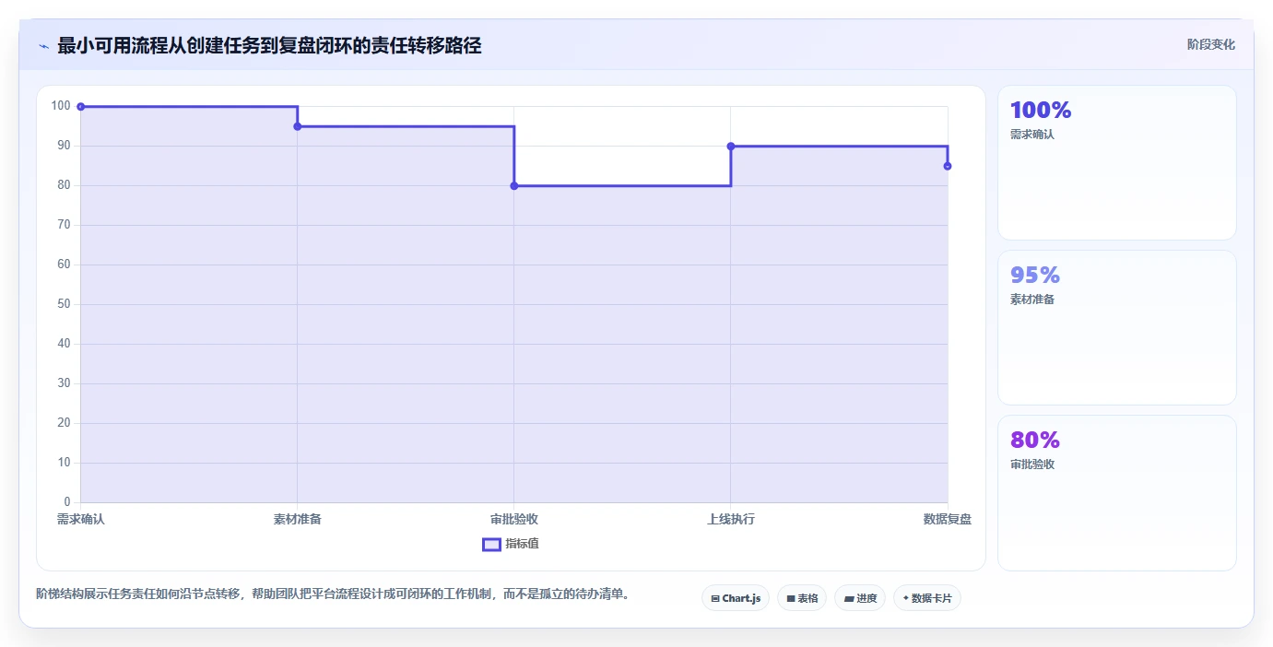Click the y-axis value 0
1273x647 pixels.
pyautogui.click(x=67, y=502)
